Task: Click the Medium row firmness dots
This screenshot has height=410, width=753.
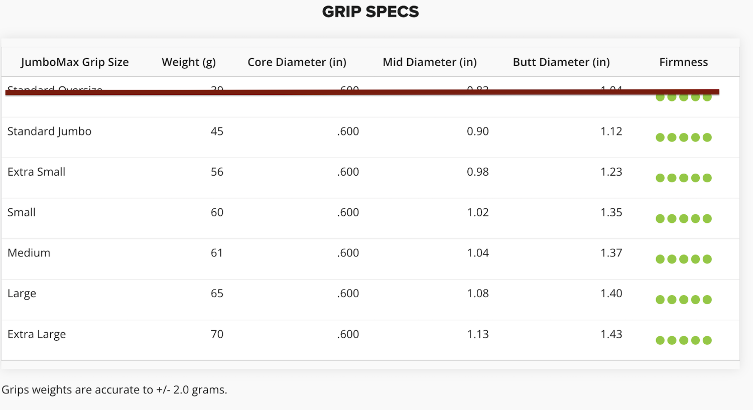Action: (684, 259)
